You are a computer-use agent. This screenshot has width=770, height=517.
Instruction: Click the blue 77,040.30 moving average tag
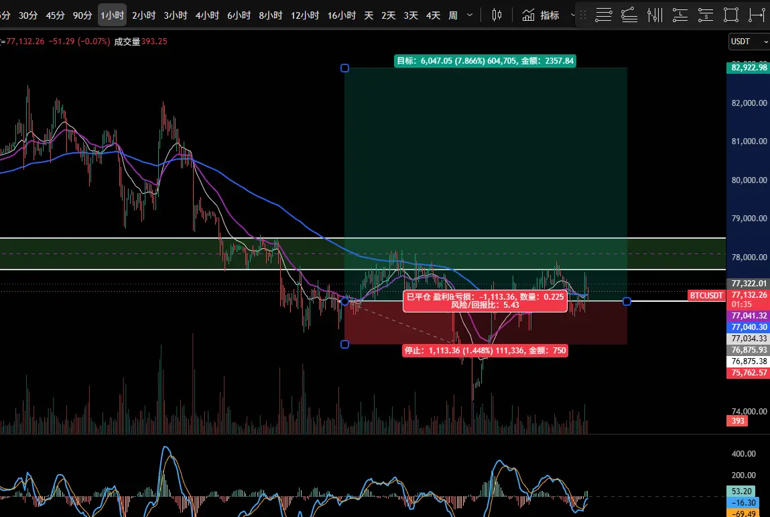(749, 327)
